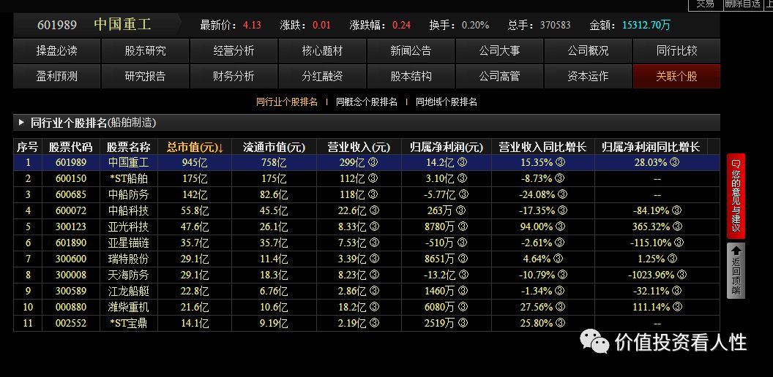773x377 pixels.
Task: Open the 财务分析 tab
Action: point(234,76)
